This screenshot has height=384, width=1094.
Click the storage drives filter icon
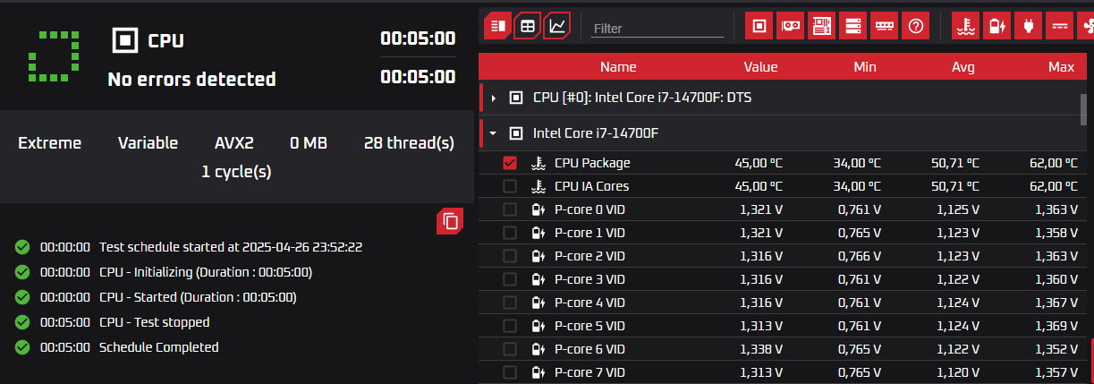pyautogui.click(x=852, y=26)
